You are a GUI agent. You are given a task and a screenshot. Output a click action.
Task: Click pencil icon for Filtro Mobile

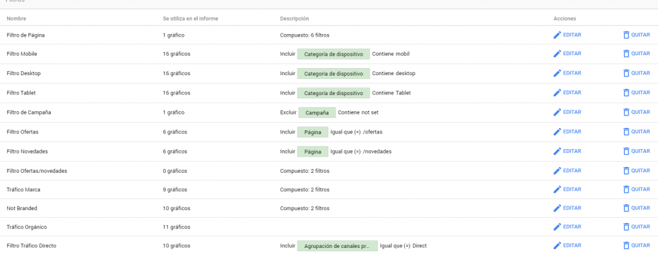[557, 54]
